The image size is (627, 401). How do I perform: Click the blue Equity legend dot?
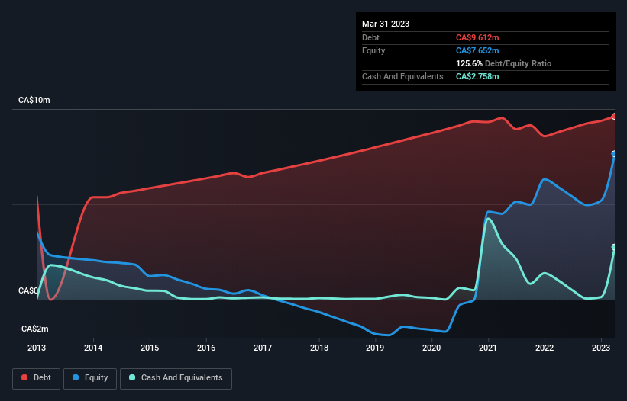[x=76, y=377]
